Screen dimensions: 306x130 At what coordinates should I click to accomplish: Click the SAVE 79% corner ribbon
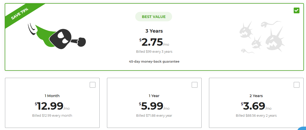[20, 14]
